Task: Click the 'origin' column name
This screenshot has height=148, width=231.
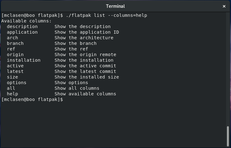Action: tap(15, 55)
